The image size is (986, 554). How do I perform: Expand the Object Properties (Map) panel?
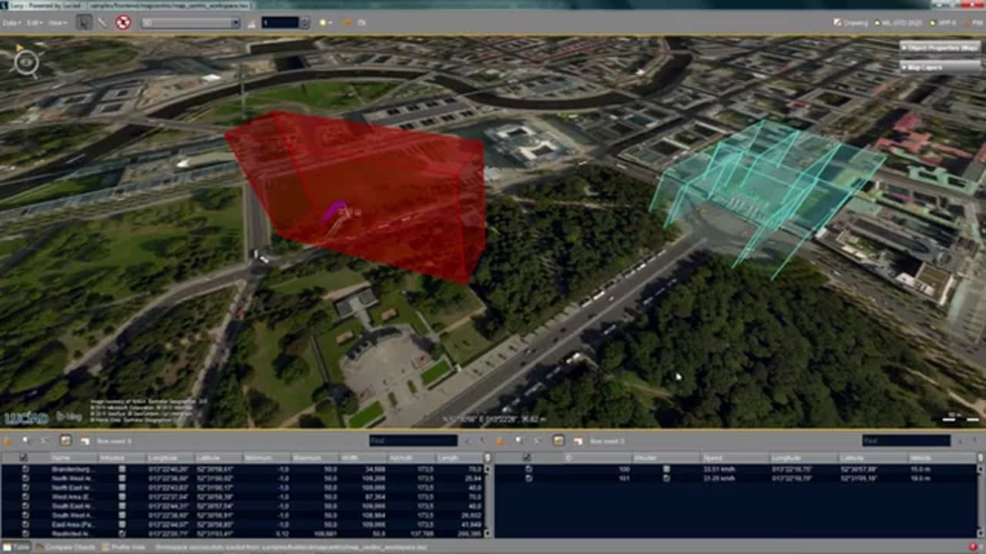click(x=941, y=48)
